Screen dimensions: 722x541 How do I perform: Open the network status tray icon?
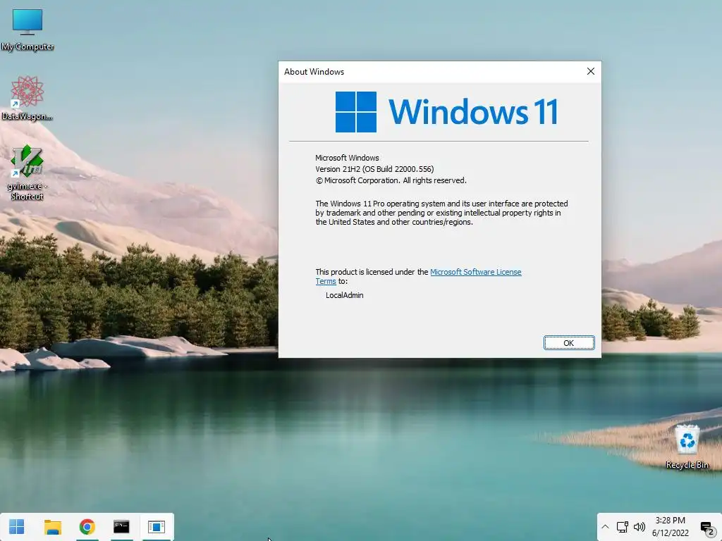623,527
